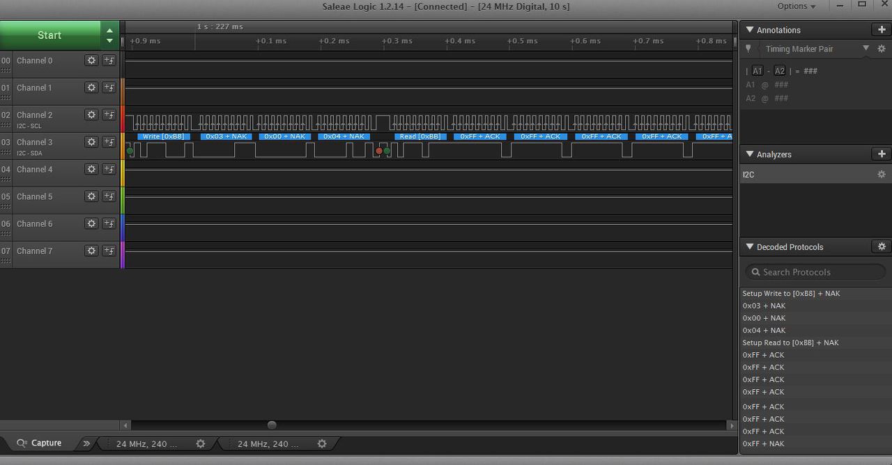Viewport: 892px width, 465px height.
Task: Click Channel 3 I2C - SDA label
Action: click(x=29, y=153)
